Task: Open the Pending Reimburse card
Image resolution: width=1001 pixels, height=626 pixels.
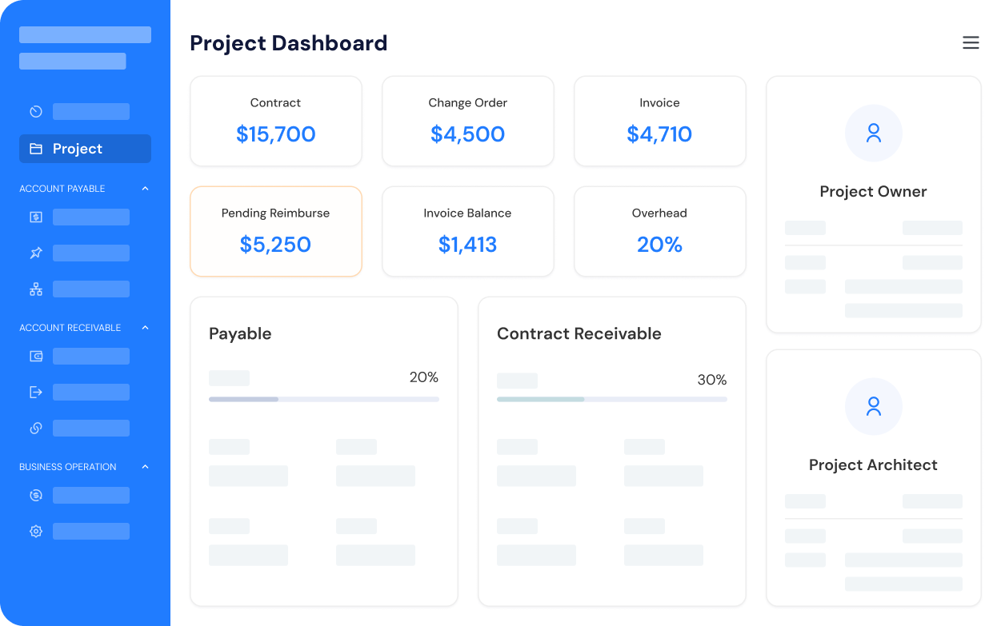Action: pos(275,231)
